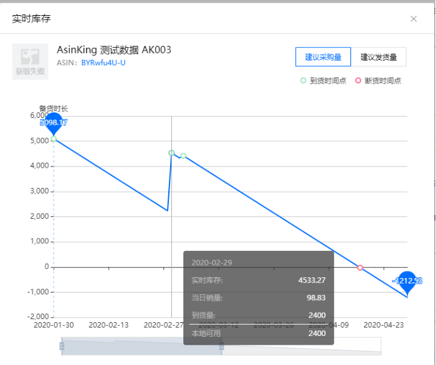
Task: Grab the right handle of the zoom slider
Action: click(x=222, y=346)
